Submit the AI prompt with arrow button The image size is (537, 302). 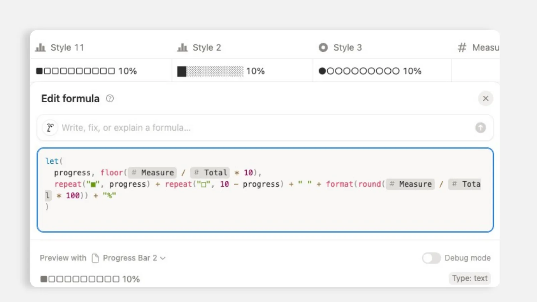click(481, 128)
